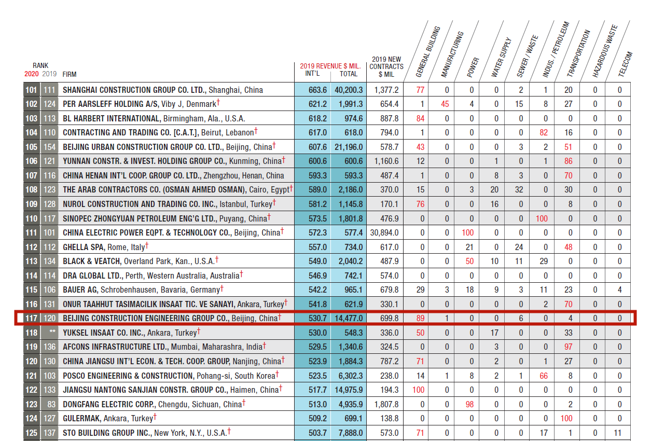Click the GENERAL BUILDING column header
651x441 pixels.
pyautogui.click(x=428, y=51)
